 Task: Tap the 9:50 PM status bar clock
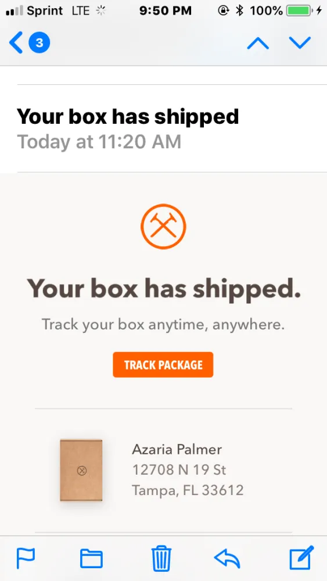click(x=166, y=11)
